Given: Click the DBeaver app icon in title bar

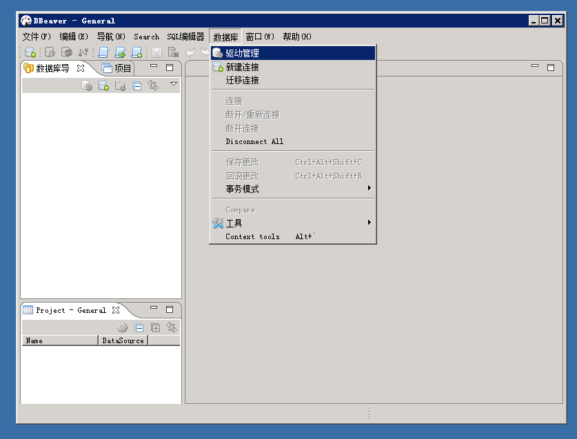Looking at the screenshot, I should pos(26,21).
